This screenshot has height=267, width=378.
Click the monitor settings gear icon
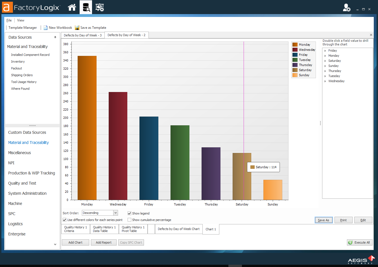click(x=100, y=7)
